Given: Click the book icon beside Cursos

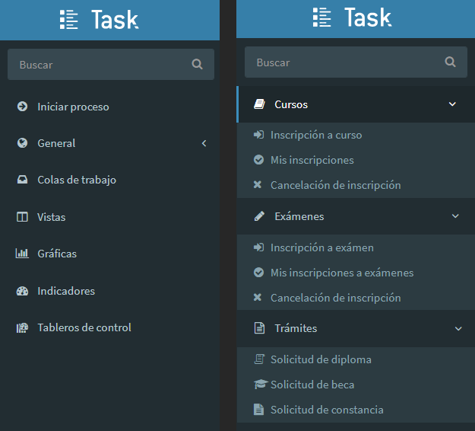Looking at the screenshot, I should [x=259, y=104].
